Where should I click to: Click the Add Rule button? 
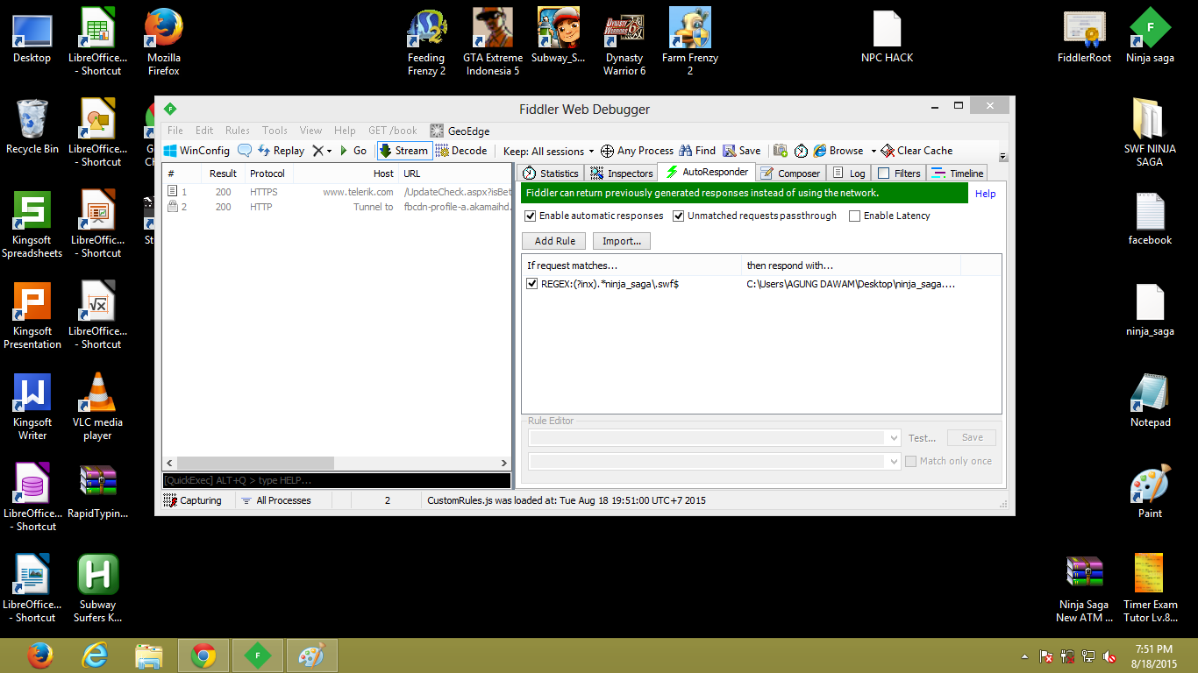[554, 241]
